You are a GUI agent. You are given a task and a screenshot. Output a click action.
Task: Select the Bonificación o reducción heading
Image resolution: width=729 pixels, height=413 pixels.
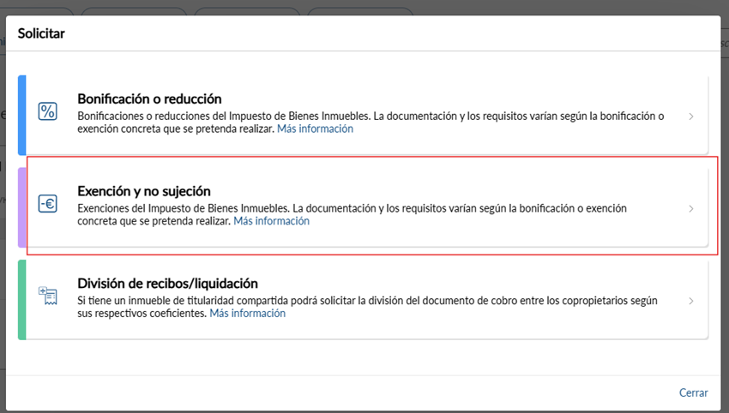149,99
